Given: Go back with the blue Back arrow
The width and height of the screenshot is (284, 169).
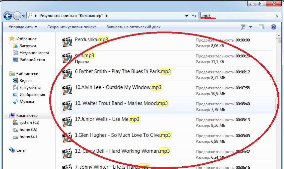Looking at the screenshot, I should click(8, 16).
